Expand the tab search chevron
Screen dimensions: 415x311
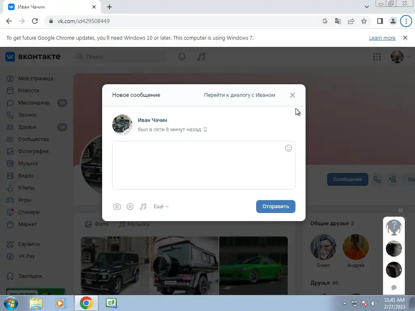coord(366,7)
